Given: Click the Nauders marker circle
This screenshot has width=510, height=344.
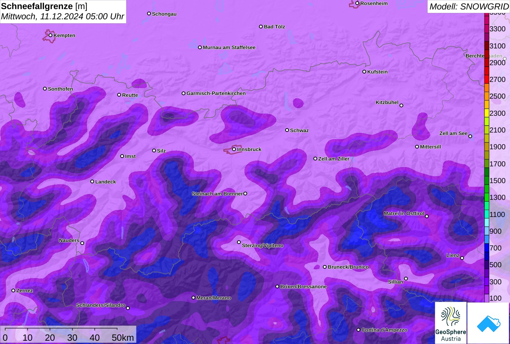Looking at the screenshot, I should [x=82, y=243].
